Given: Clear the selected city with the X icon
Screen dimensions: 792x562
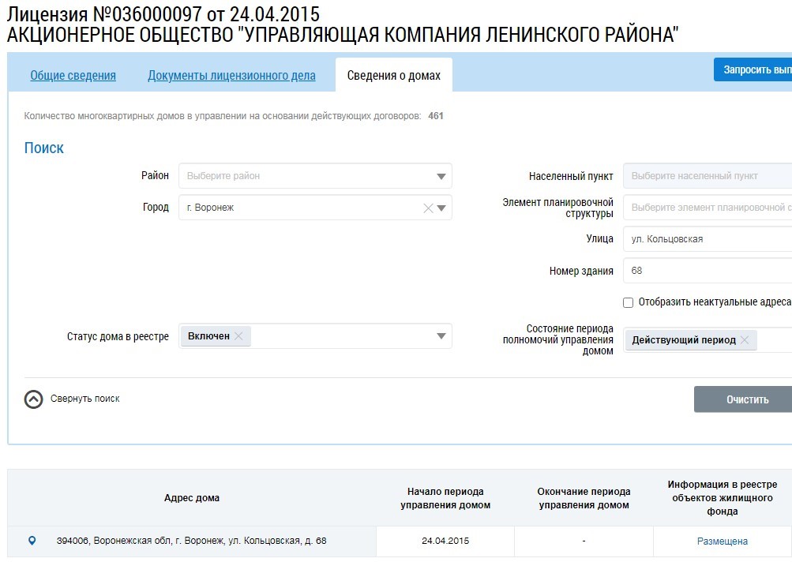Looking at the screenshot, I should coord(428,208).
